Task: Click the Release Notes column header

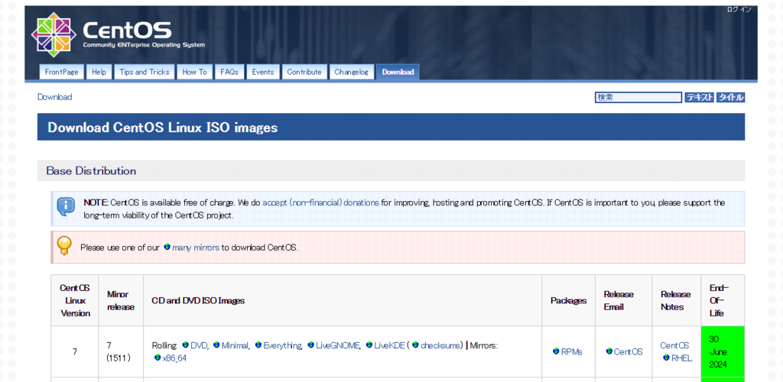Action: coord(676,301)
